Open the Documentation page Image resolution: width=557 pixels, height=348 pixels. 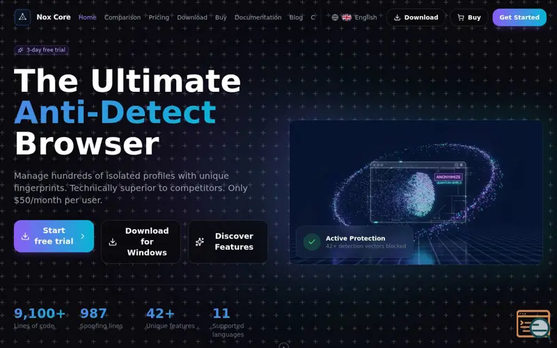point(258,17)
